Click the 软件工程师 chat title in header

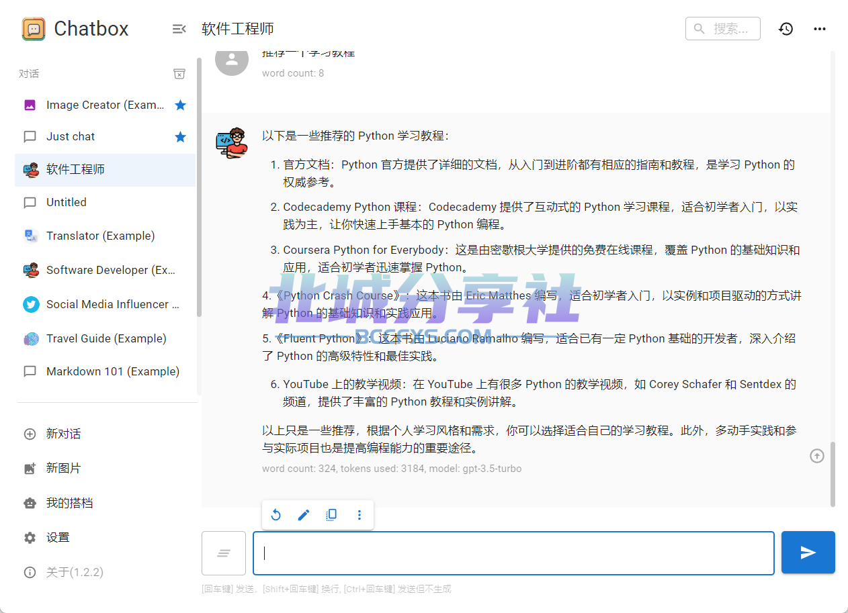click(238, 29)
